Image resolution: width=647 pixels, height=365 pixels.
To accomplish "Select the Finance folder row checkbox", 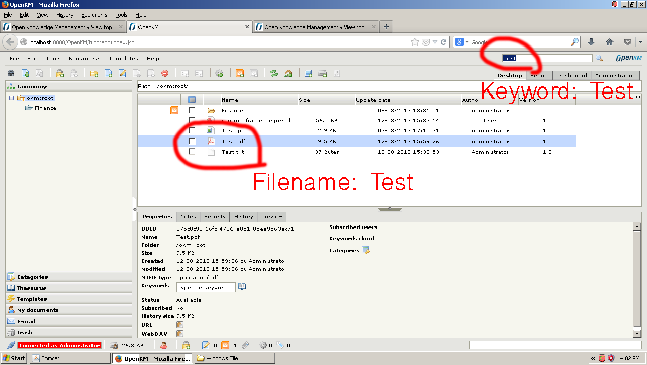I will coord(192,110).
